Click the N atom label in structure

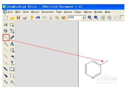pos(93,78)
